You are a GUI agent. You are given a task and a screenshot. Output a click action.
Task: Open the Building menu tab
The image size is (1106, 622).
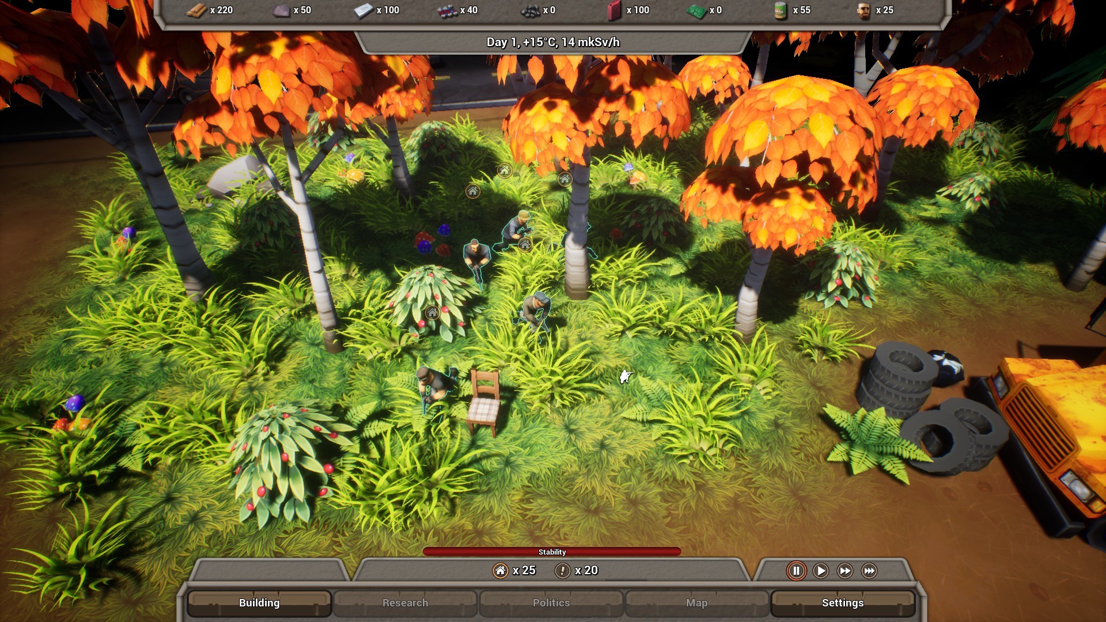[259, 602]
